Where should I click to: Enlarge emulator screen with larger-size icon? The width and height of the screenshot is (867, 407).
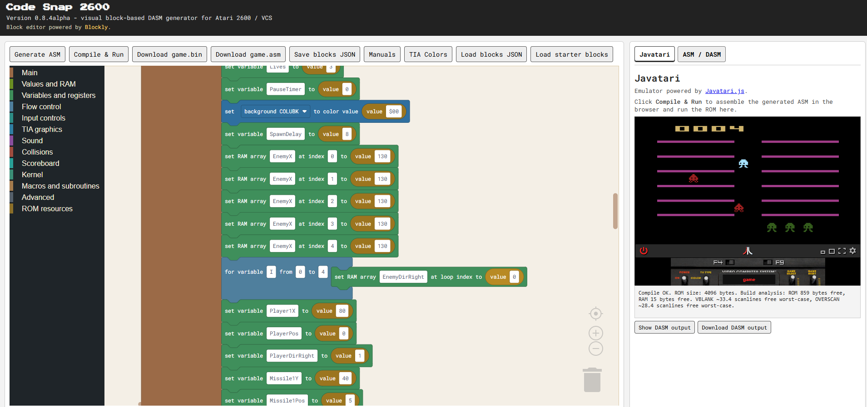(832, 251)
